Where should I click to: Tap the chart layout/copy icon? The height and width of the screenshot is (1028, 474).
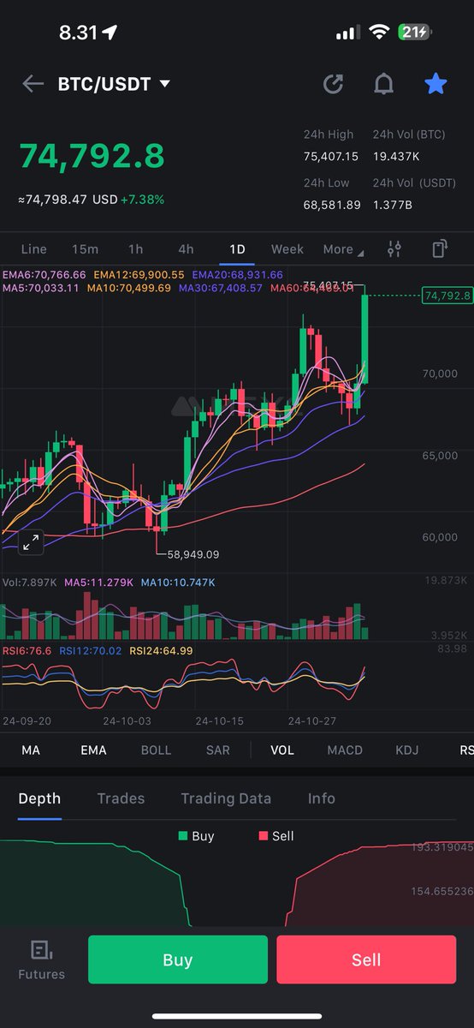pos(440,249)
